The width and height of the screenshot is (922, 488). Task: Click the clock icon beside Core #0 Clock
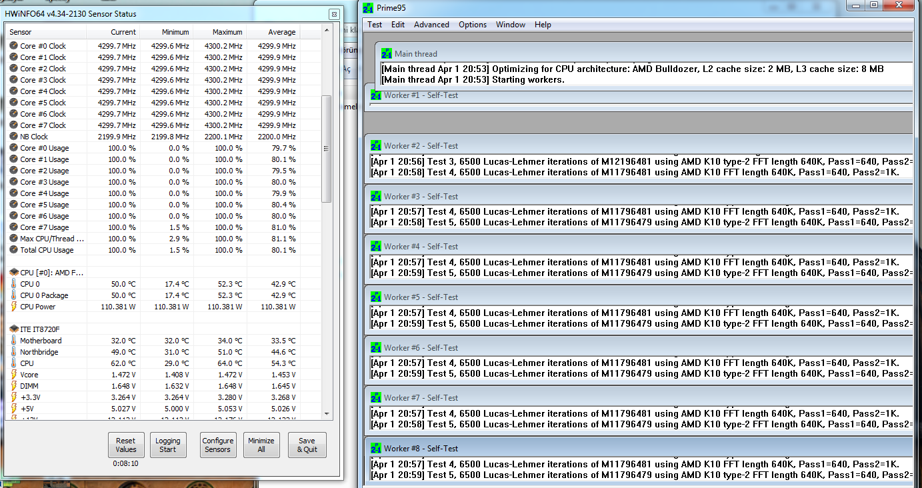pyautogui.click(x=13, y=46)
